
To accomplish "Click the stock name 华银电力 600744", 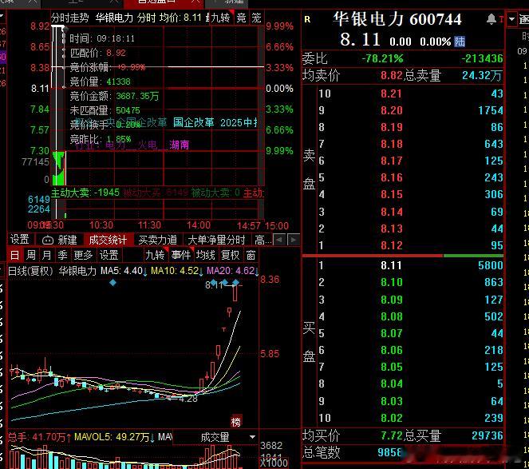I will pyautogui.click(x=397, y=19).
